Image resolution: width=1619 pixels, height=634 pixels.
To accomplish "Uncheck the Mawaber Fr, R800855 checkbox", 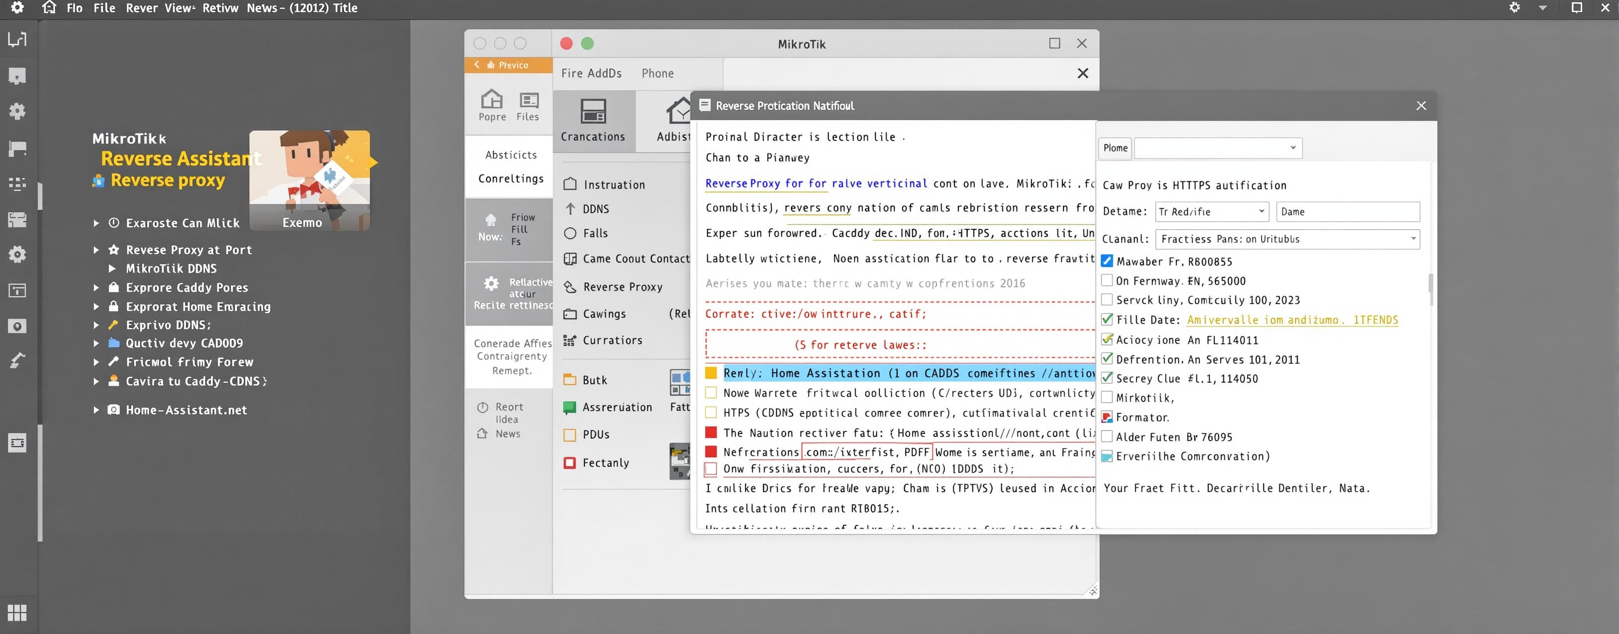I will tap(1107, 261).
